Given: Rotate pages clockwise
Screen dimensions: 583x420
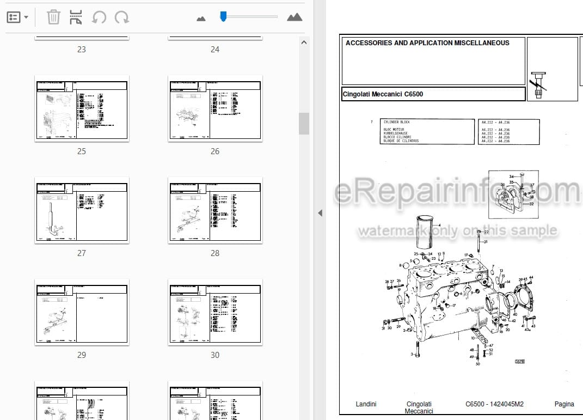Looking at the screenshot, I should (x=121, y=17).
